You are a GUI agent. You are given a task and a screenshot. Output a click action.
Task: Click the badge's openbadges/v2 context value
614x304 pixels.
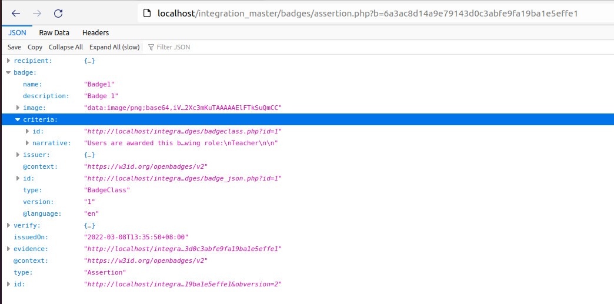[146, 166]
